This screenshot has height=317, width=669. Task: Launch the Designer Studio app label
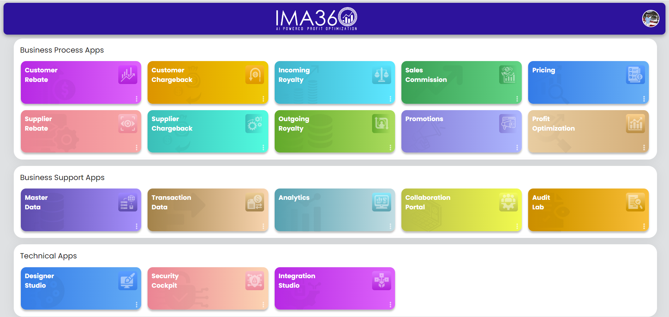pos(39,281)
